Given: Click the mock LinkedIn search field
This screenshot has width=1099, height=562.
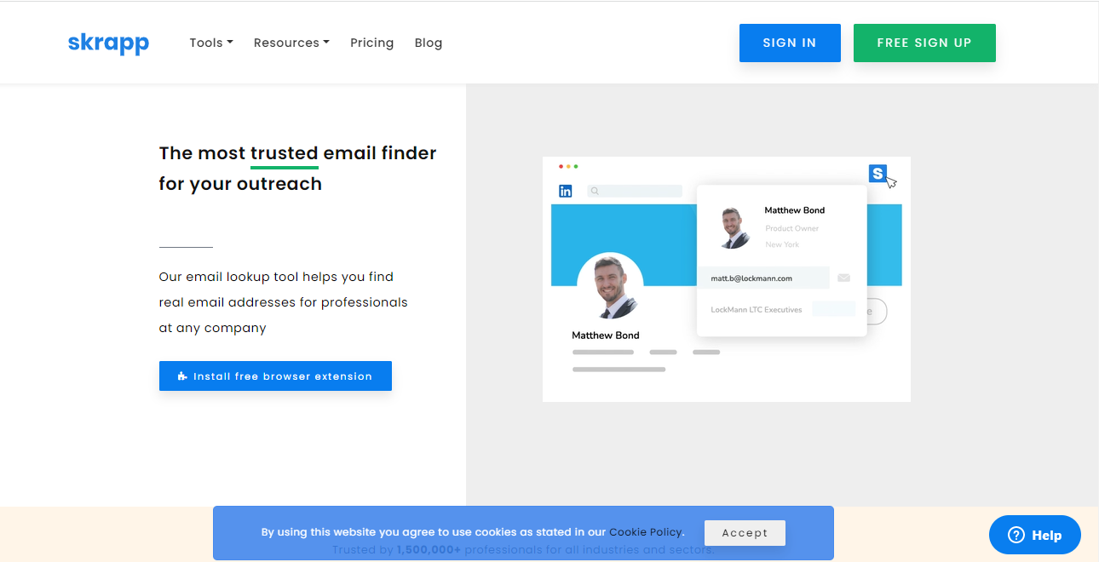Looking at the screenshot, I should tap(635, 191).
